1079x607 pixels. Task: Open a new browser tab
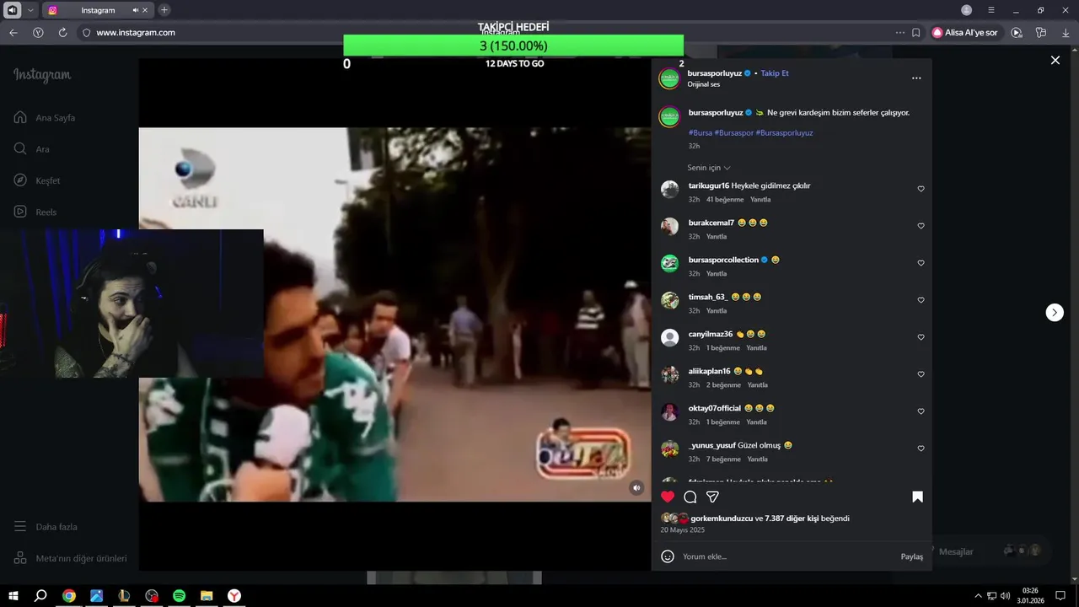click(x=164, y=10)
